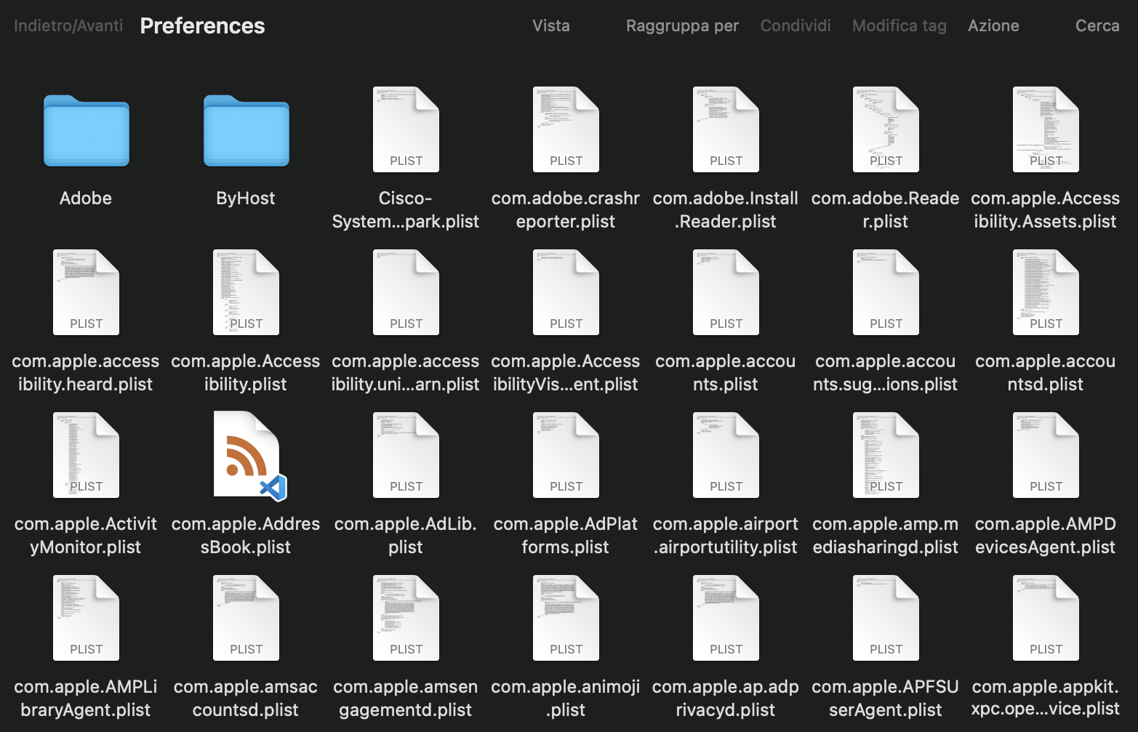Select the com.apple.amsaccountsd.plist icon

pos(246,617)
